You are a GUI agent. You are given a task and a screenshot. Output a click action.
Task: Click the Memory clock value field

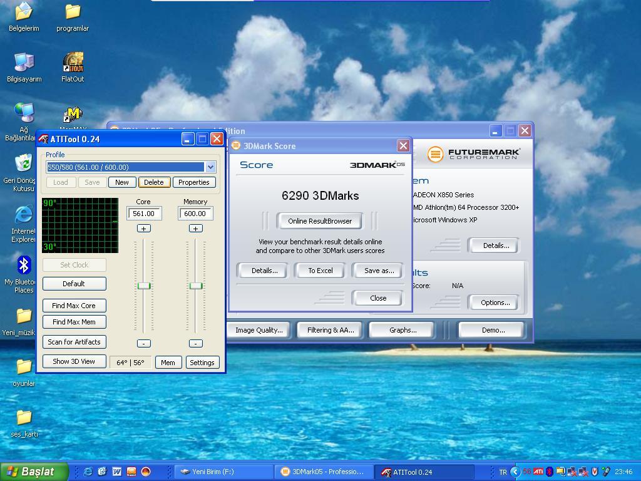coord(195,214)
